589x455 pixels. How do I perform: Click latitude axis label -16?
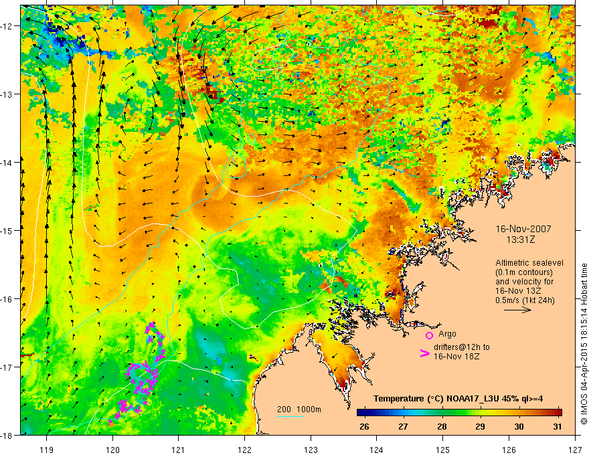[x=7, y=299]
